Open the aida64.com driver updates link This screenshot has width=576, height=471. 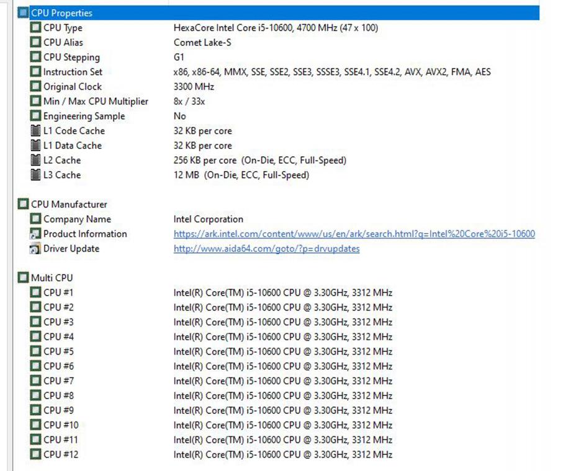(x=266, y=249)
